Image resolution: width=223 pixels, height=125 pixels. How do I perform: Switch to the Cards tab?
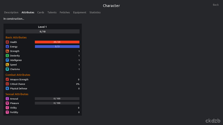pyautogui.click(x=41, y=12)
